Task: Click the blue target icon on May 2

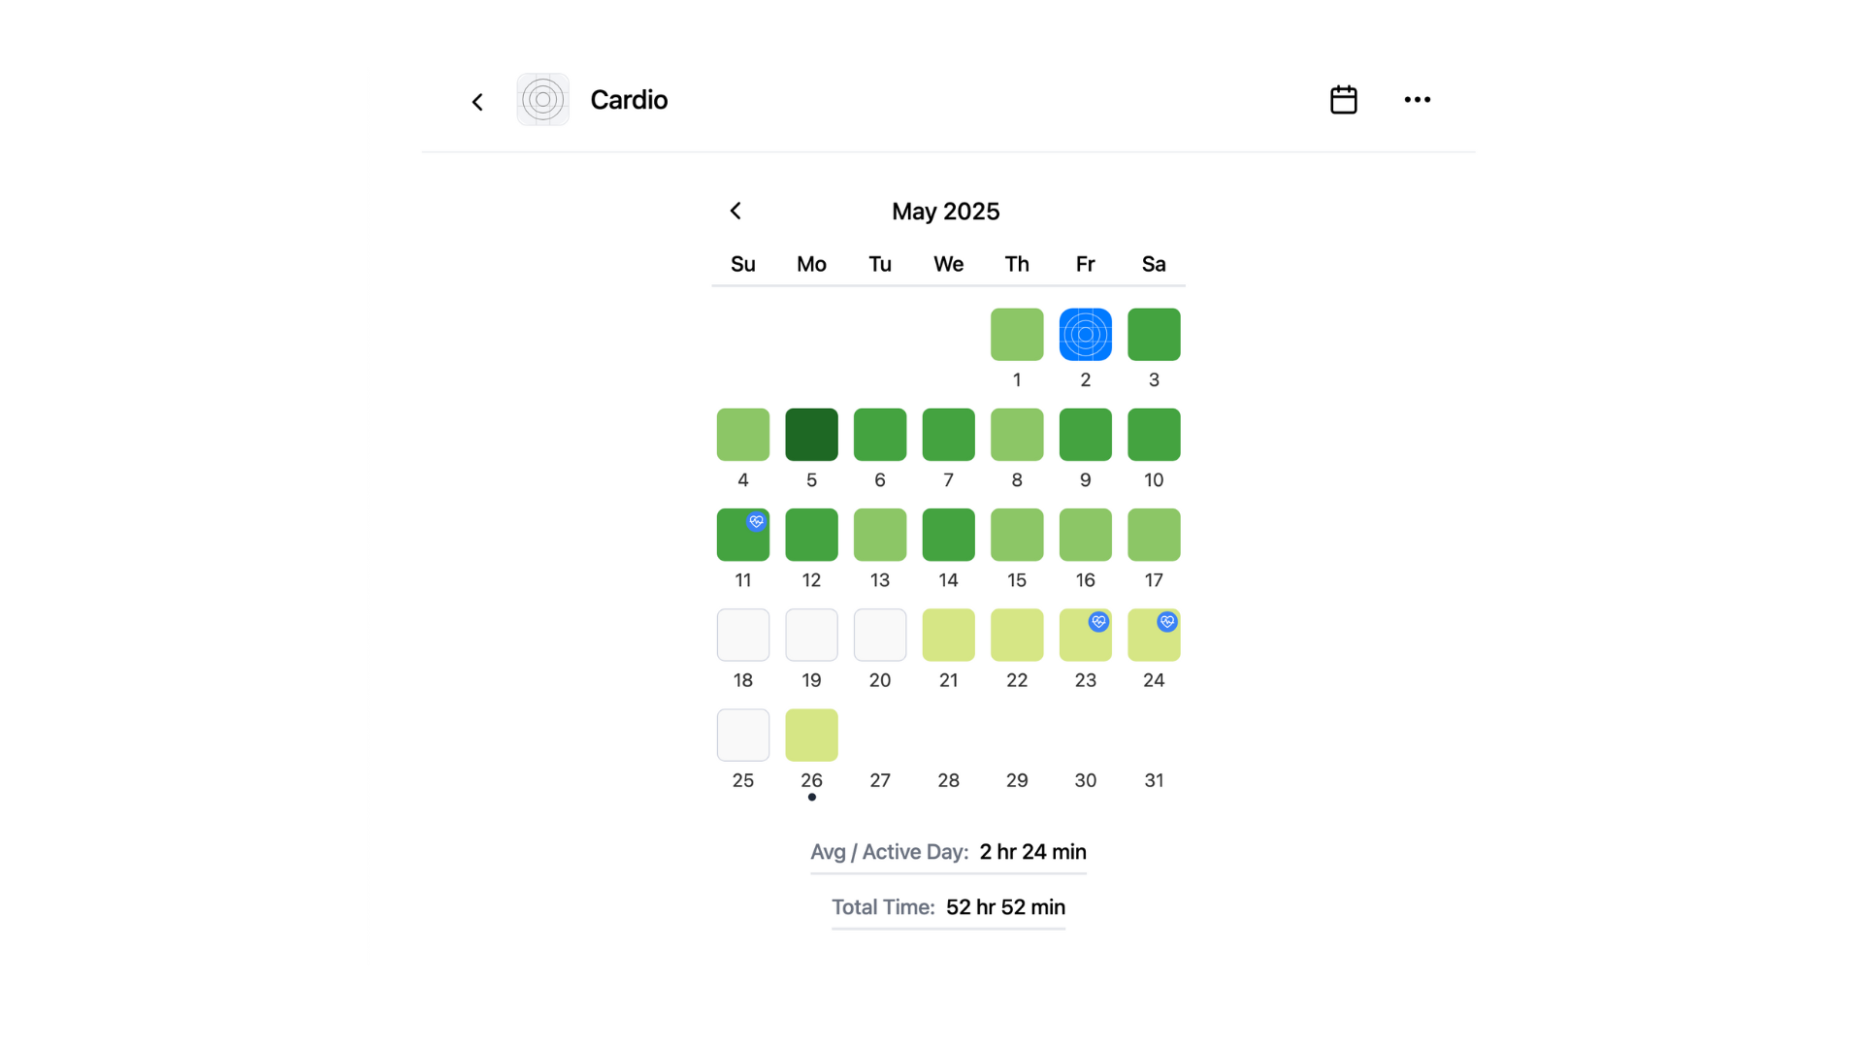Action: coord(1085,335)
